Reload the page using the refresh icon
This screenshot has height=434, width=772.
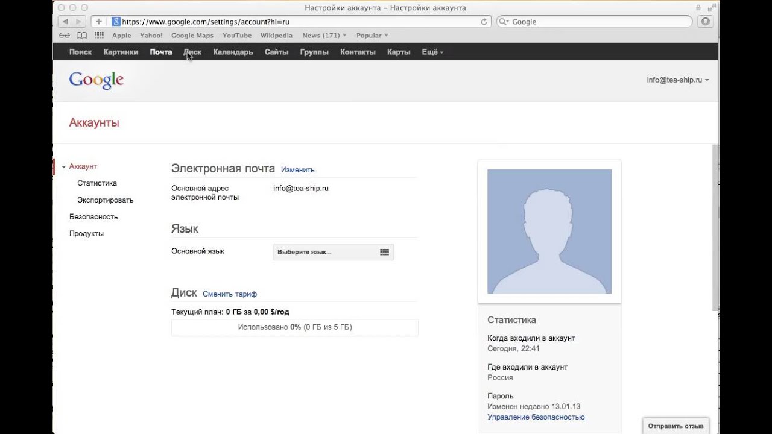pos(484,22)
